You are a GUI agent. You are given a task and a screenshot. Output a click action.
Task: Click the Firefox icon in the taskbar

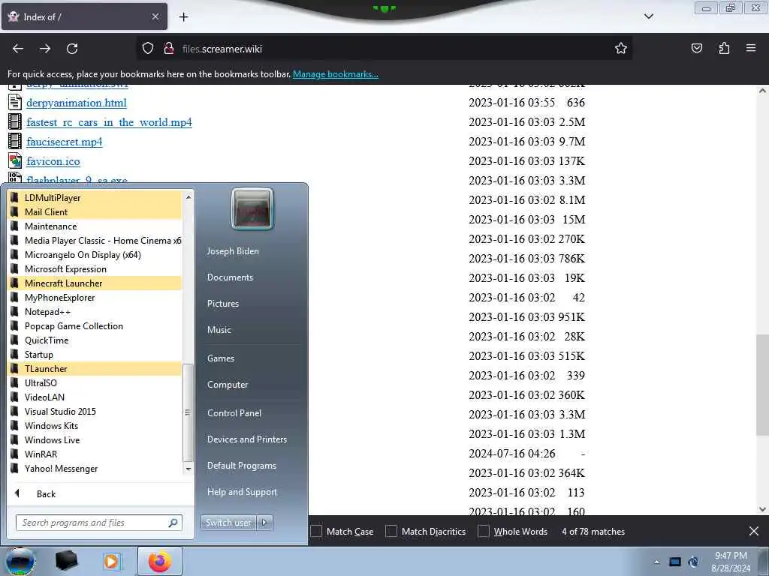click(160, 561)
